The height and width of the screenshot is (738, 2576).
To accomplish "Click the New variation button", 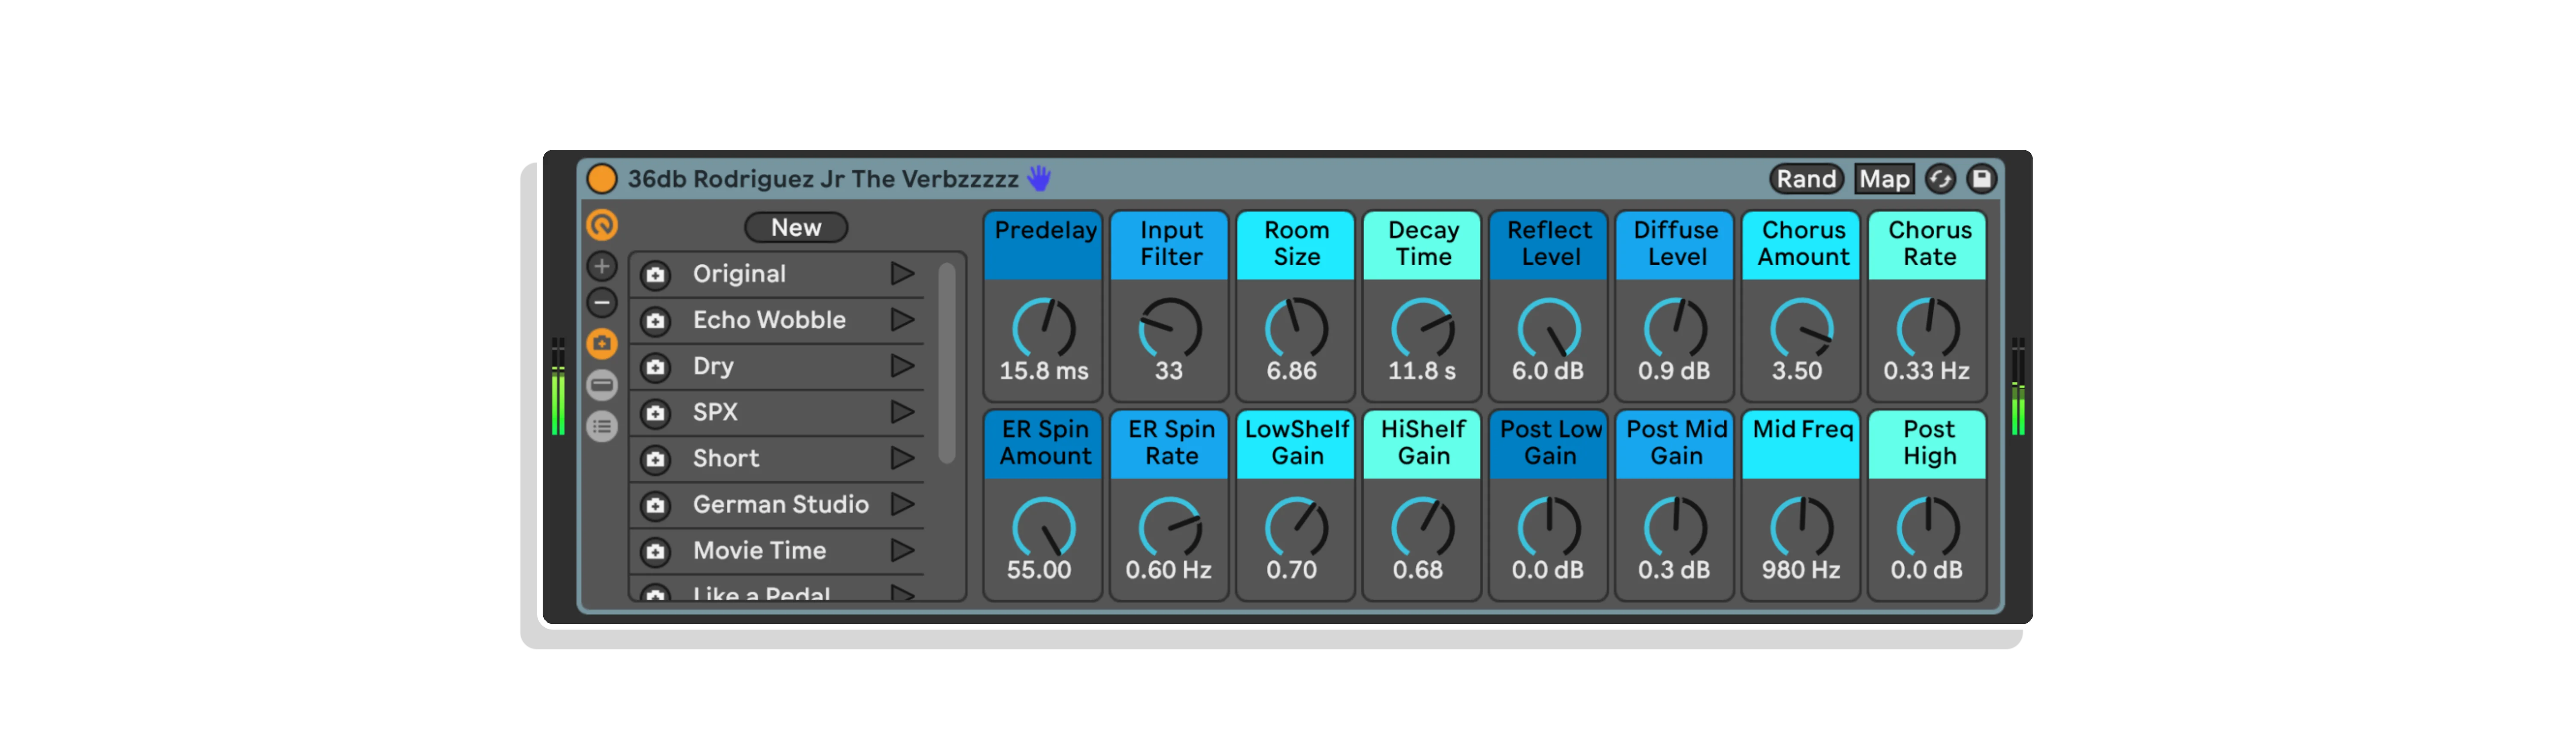I will pyautogui.click(x=796, y=228).
